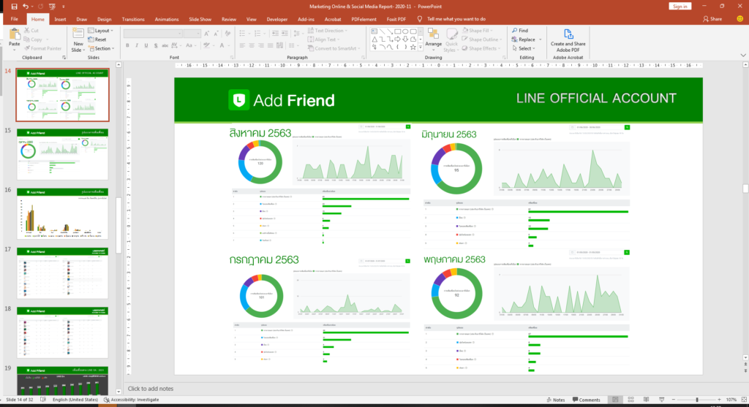Expand the shapes gallery More arrow
The width and height of the screenshot is (749, 407).
421,47
